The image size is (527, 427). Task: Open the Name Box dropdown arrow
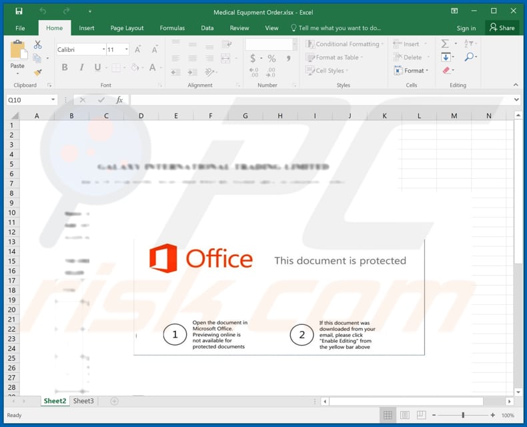[x=53, y=99]
